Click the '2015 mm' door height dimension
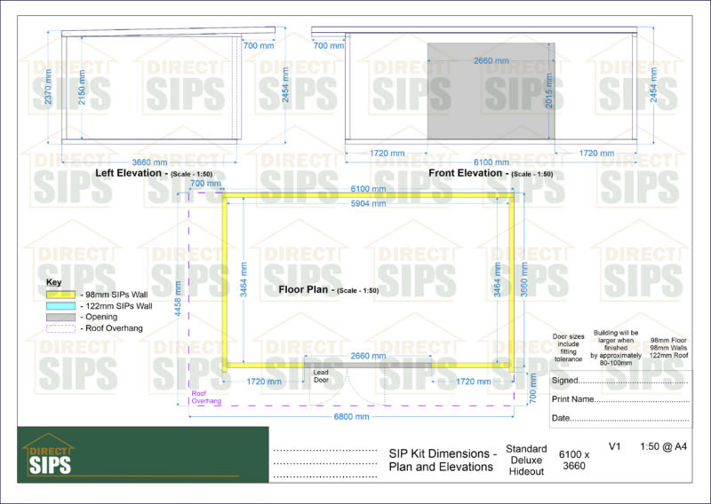Image resolution: width=711 pixels, height=504 pixels. [548, 91]
